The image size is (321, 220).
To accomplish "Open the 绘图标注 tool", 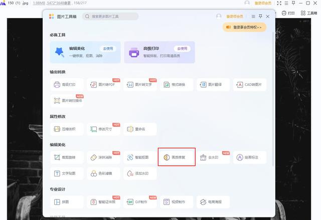I will click(x=250, y=157).
